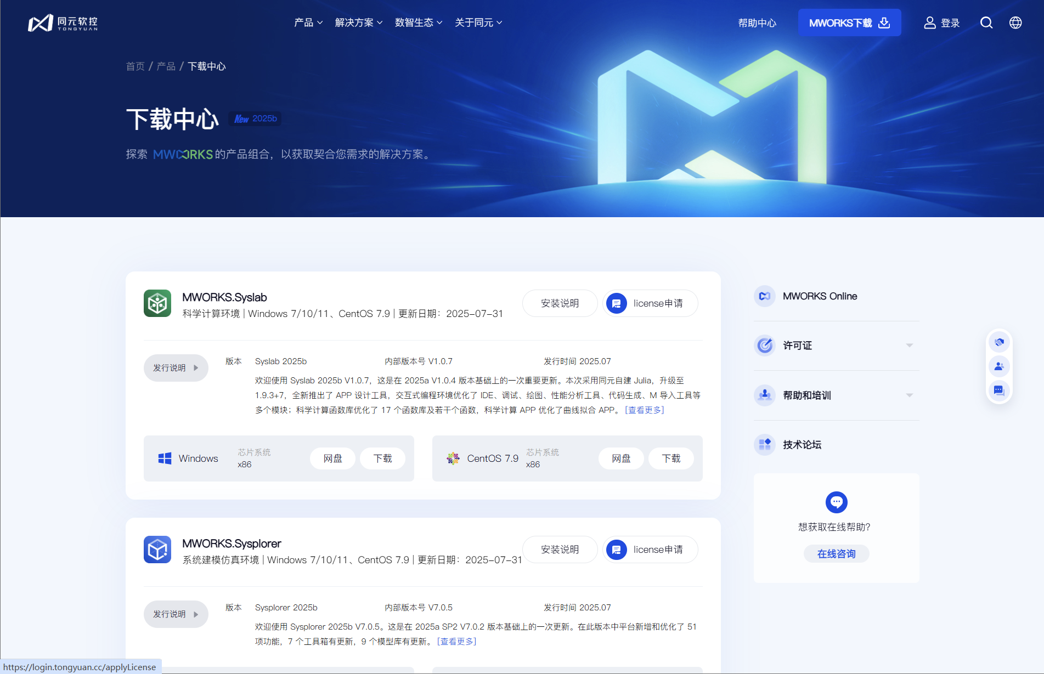
Task: Click the New 2025b badge
Action: (255, 118)
